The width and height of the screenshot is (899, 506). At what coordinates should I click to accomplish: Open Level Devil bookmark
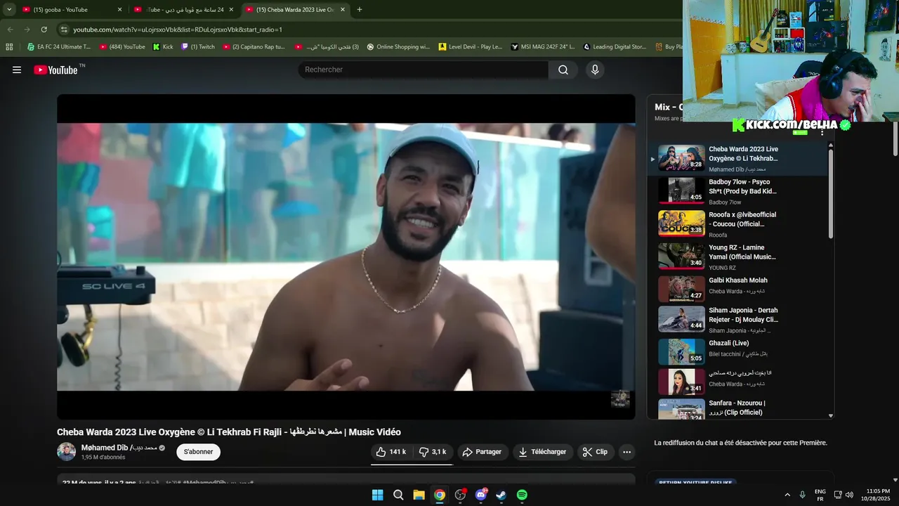click(471, 47)
